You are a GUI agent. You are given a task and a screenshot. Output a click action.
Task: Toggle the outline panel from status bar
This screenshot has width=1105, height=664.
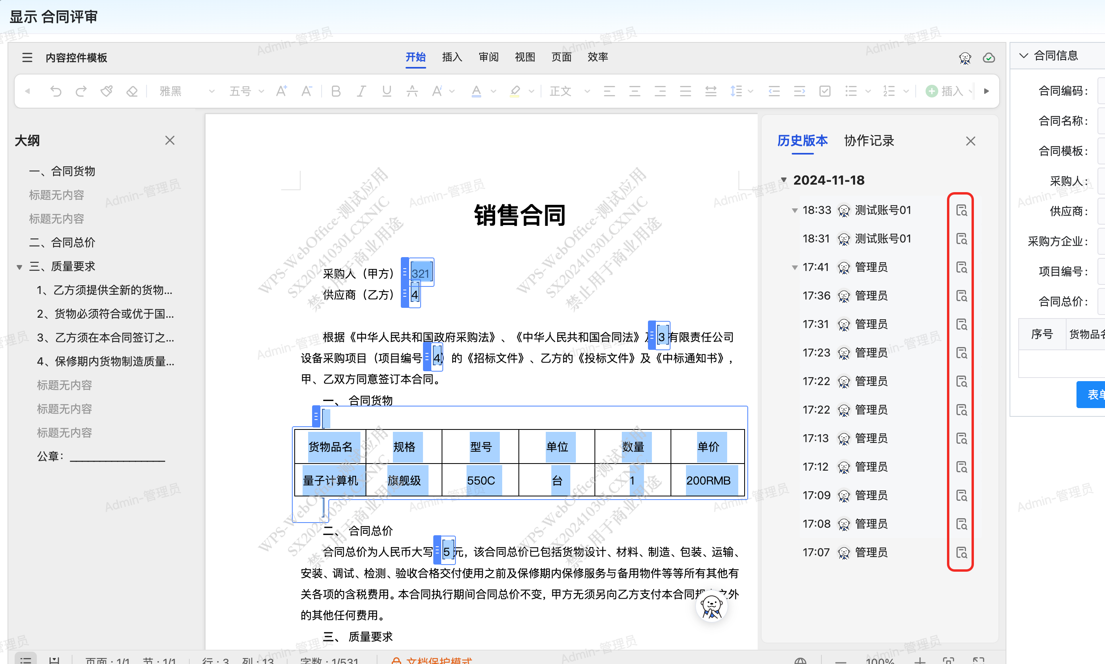(x=25, y=660)
